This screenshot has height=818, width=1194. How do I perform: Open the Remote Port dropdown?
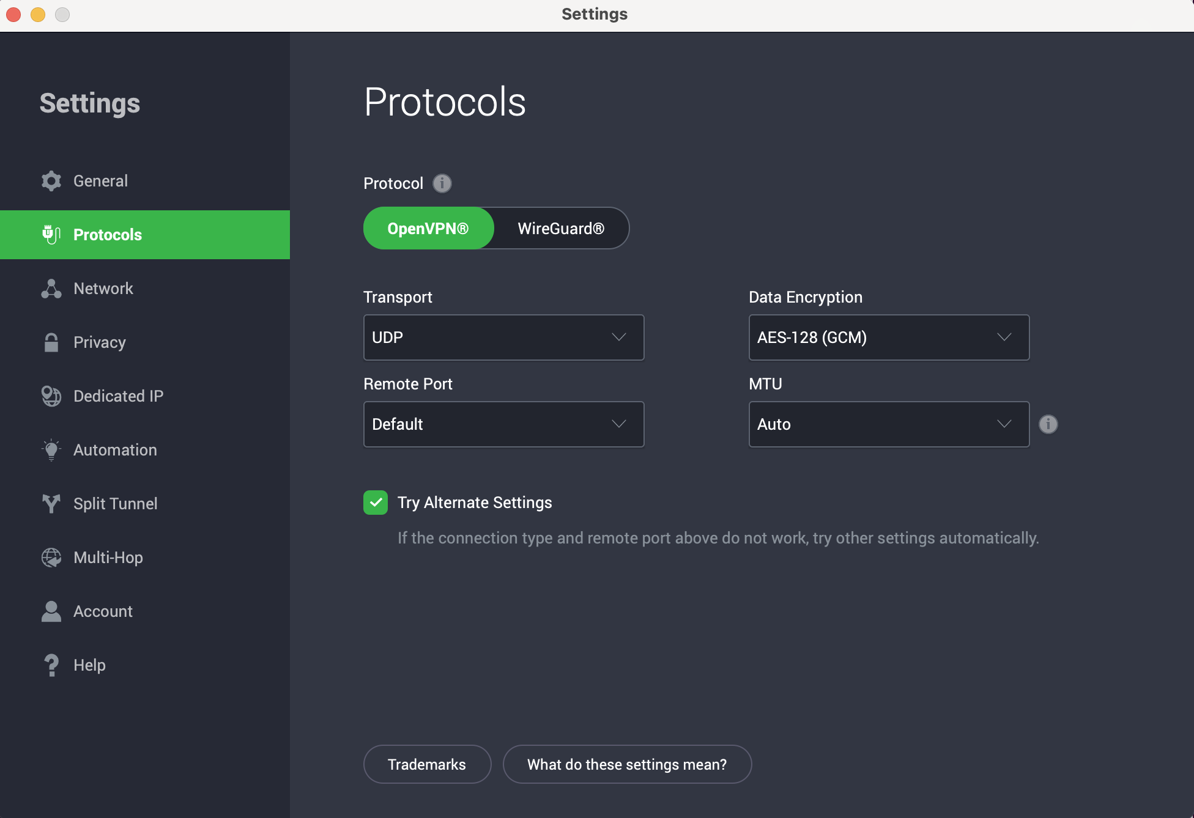[x=503, y=424]
